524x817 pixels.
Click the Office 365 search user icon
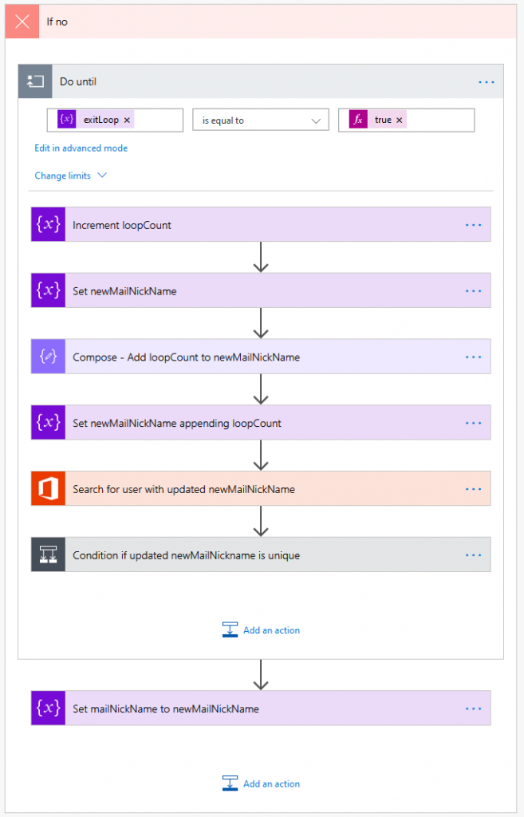point(48,489)
